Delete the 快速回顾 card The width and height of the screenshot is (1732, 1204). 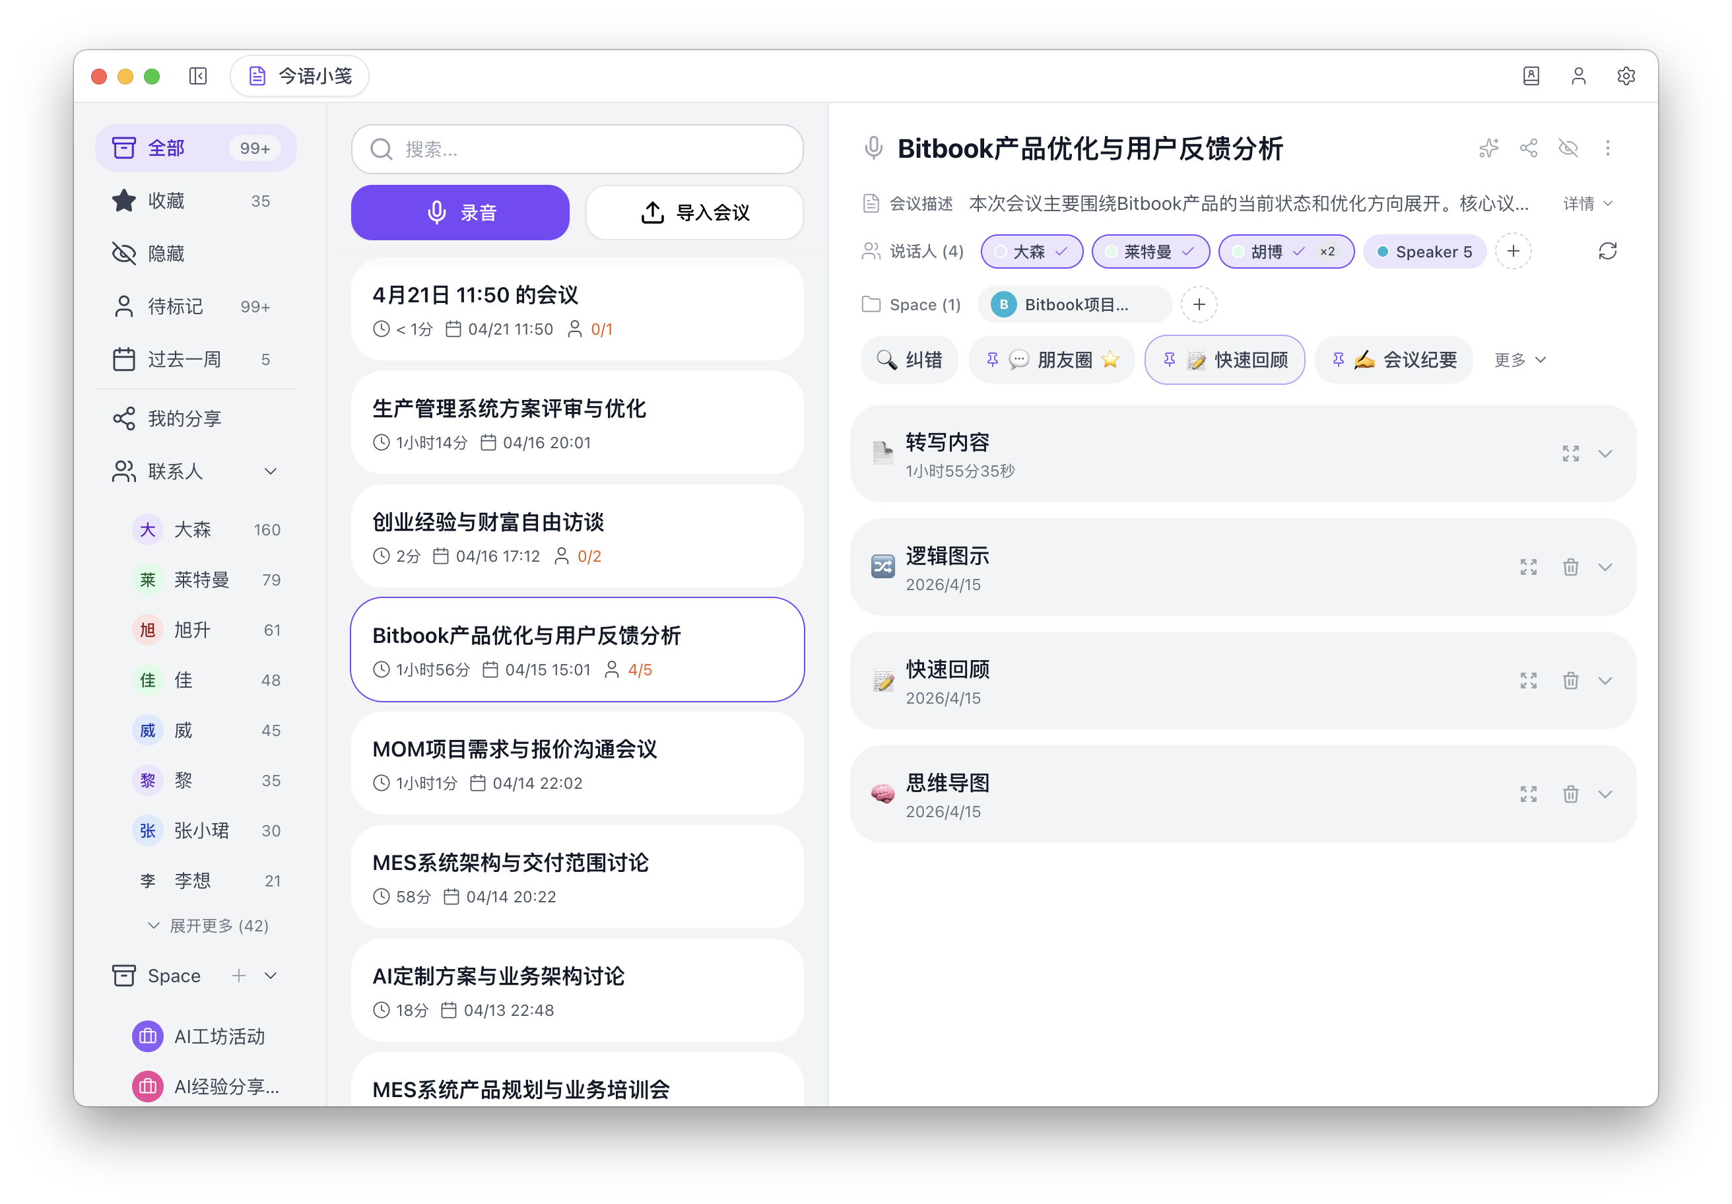point(1570,681)
